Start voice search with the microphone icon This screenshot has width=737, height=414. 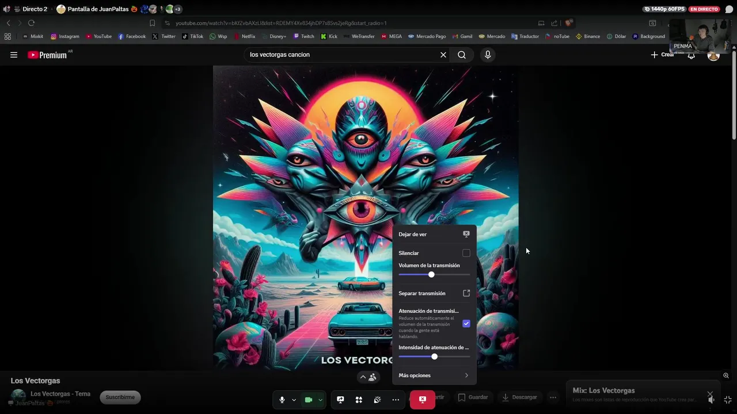(x=488, y=55)
